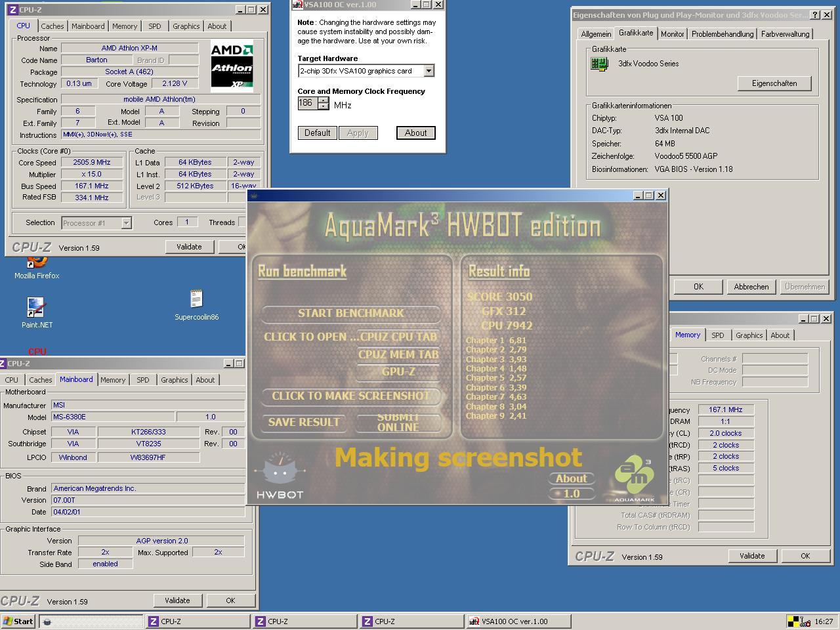This screenshot has width=840, height=630.
Task: Increase the clock frequency with the up arrow
Action: (323, 100)
